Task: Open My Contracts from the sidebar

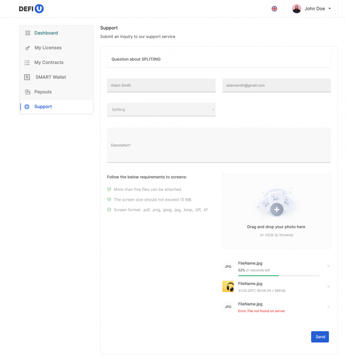Action: coord(49,62)
